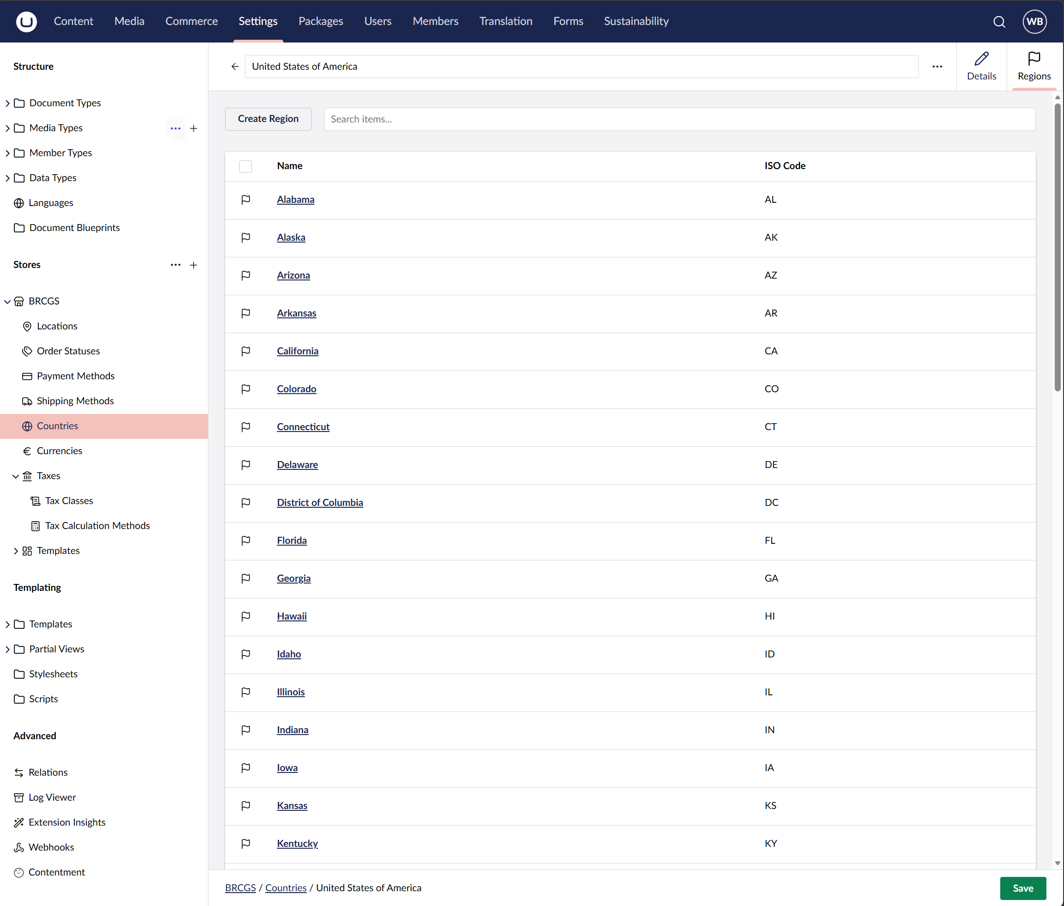Viewport: 1064px width, 906px height.
Task: Switch to the Commerce section
Action: (x=191, y=22)
